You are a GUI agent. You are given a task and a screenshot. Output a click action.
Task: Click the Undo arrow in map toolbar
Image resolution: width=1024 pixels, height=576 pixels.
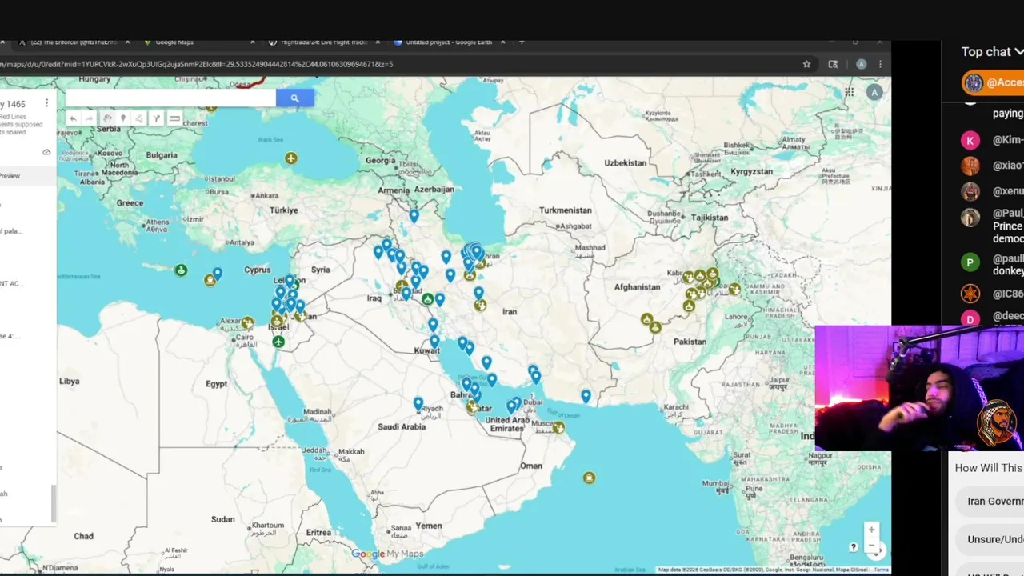click(x=73, y=118)
